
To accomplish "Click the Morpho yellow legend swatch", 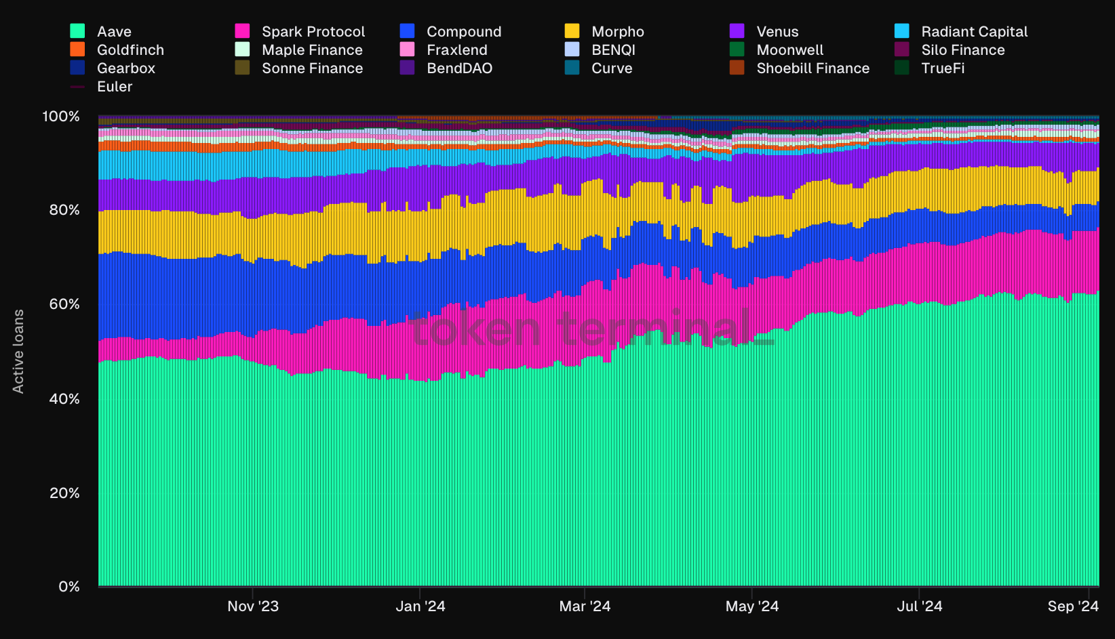I will click(x=572, y=31).
